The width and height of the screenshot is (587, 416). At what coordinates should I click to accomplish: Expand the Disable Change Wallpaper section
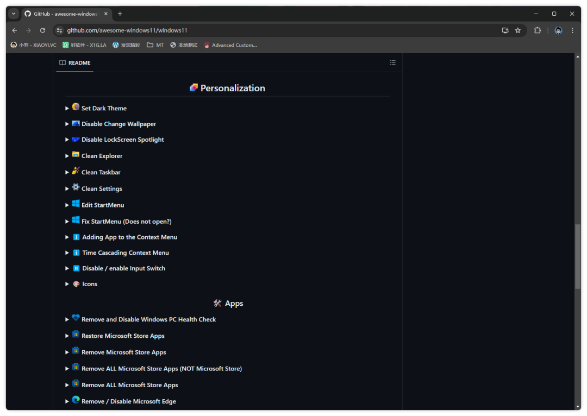click(x=67, y=124)
